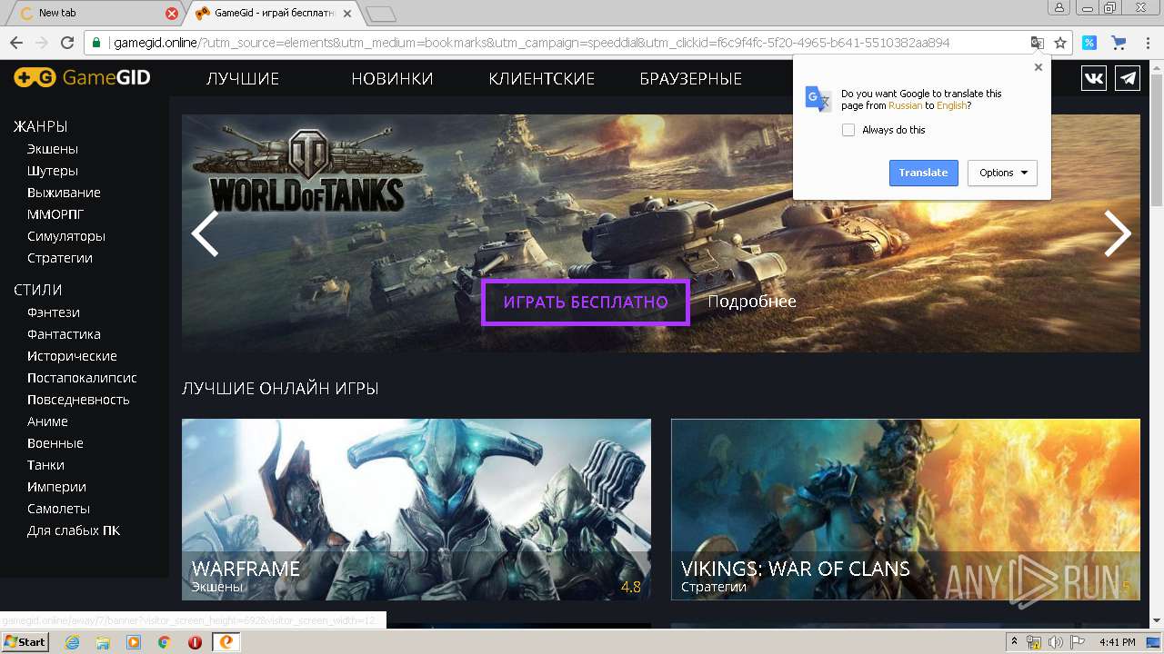The width and height of the screenshot is (1164, 654).
Task: Click the Translate button
Action: (x=923, y=173)
